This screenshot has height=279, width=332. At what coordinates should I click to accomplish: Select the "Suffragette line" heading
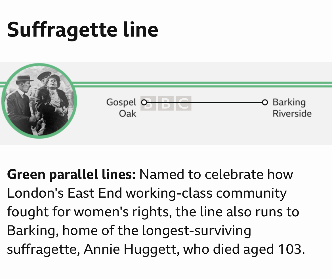[x=82, y=29]
